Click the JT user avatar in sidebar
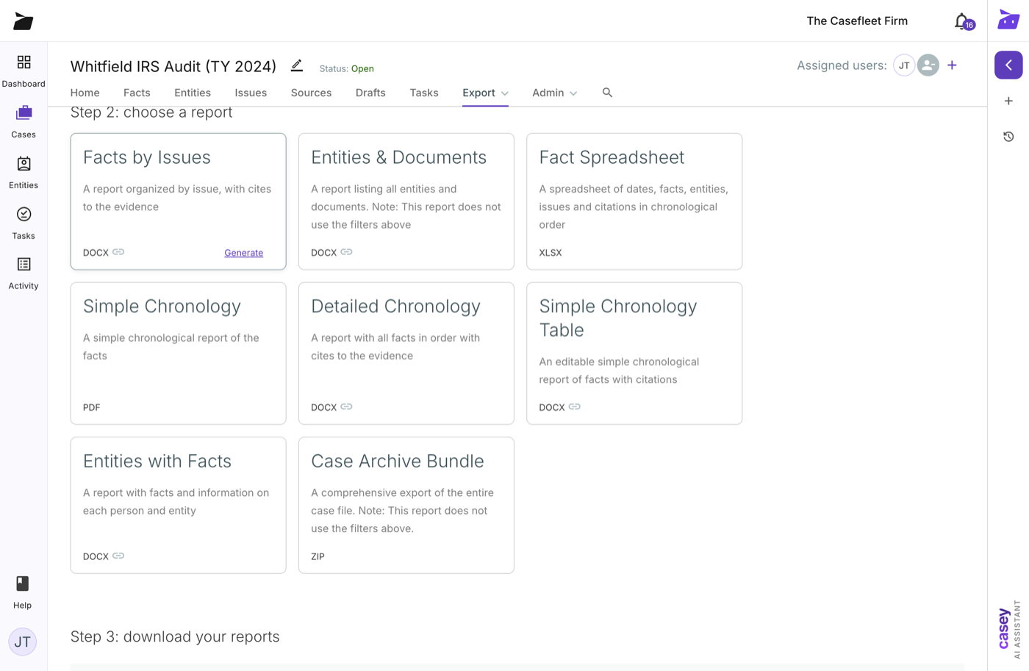The image size is (1029, 671). point(23,642)
